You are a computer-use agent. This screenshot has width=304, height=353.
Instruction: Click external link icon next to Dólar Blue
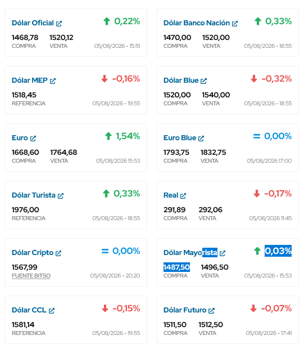pos(203,81)
